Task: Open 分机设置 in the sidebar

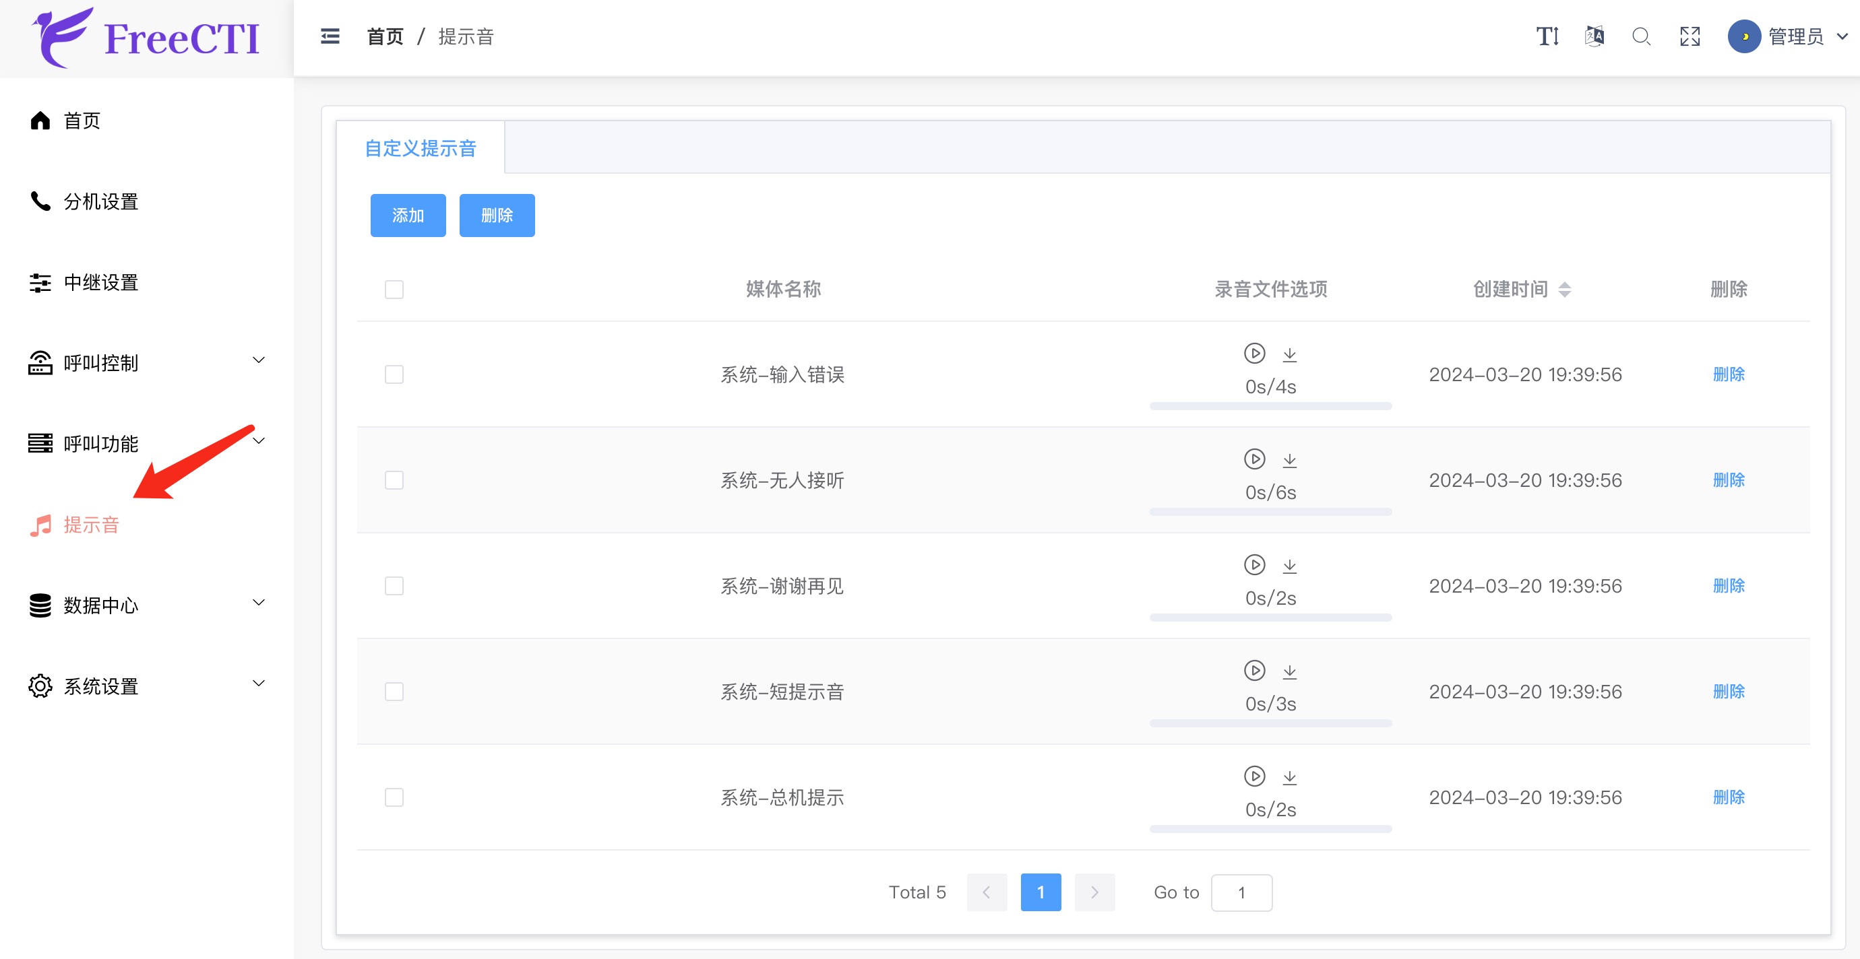Action: pyautogui.click(x=101, y=202)
